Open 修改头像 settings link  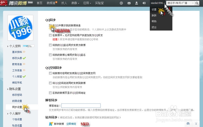[17, 58]
